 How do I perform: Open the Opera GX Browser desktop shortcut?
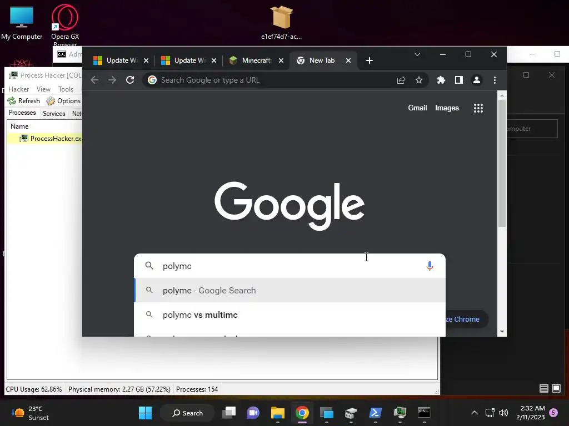pos(65,24)
